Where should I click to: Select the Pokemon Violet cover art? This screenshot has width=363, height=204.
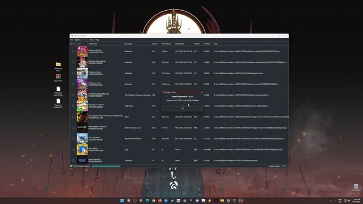82,84
